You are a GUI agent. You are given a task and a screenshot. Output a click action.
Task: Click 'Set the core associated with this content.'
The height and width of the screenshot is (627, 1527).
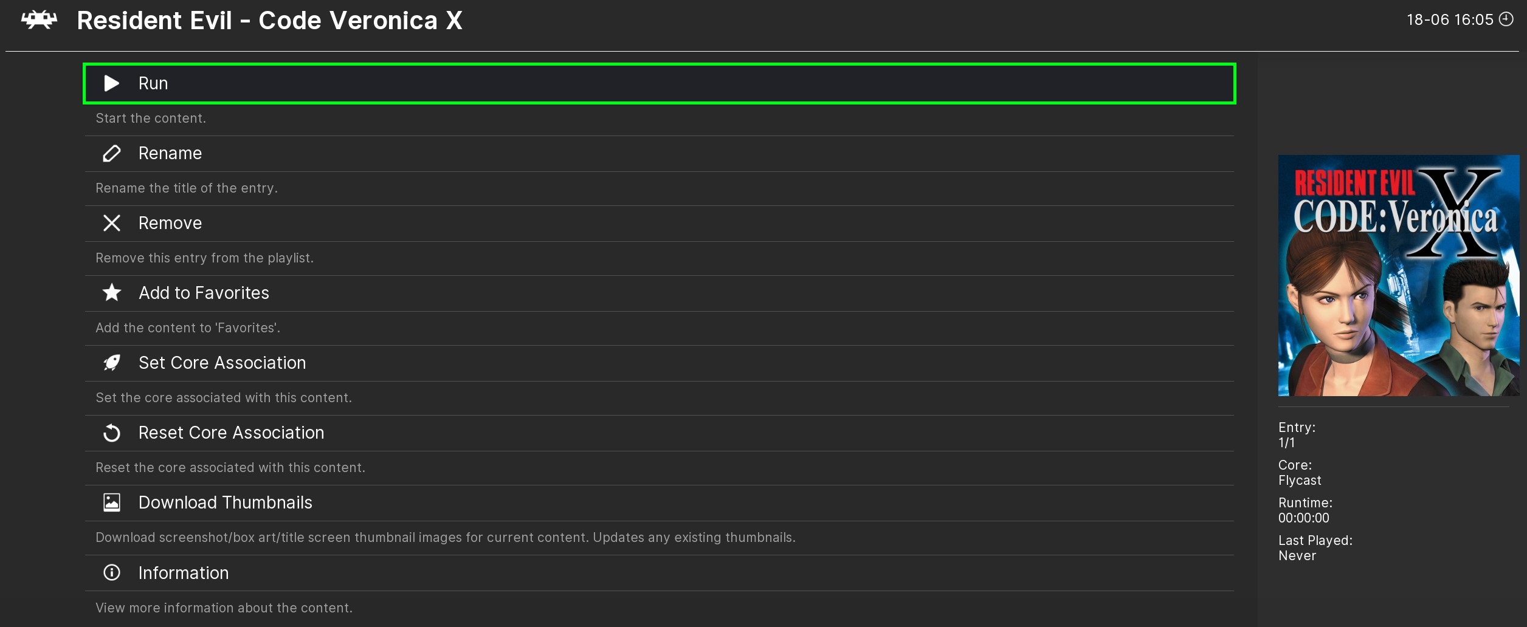[224, 398]
